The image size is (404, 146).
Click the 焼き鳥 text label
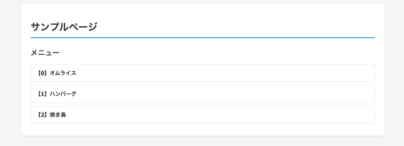tap(58, 115)
